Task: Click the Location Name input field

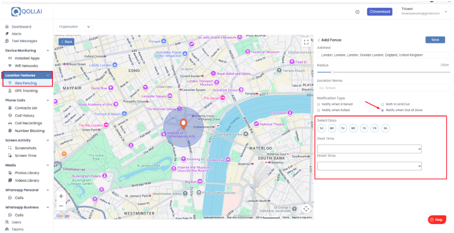Action: 383,88
